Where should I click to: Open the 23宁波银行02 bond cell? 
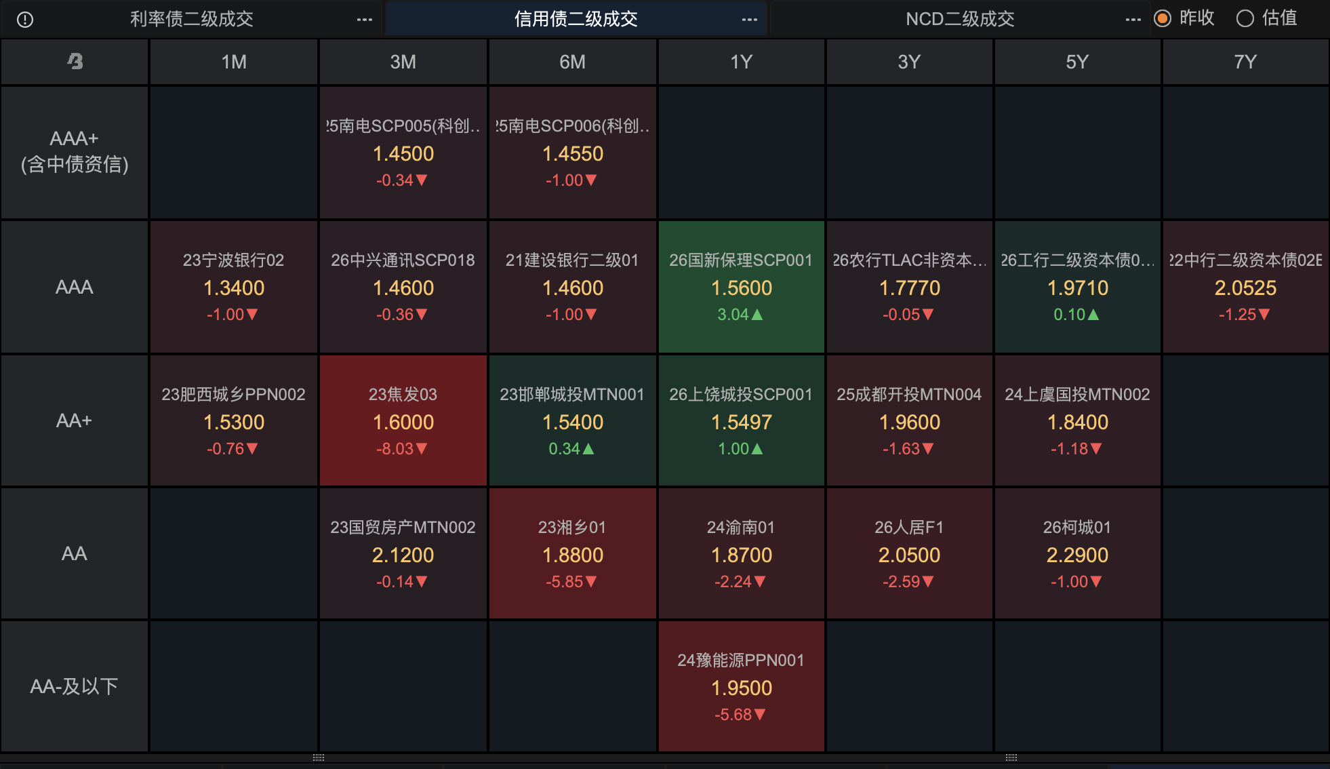(234, 287)
